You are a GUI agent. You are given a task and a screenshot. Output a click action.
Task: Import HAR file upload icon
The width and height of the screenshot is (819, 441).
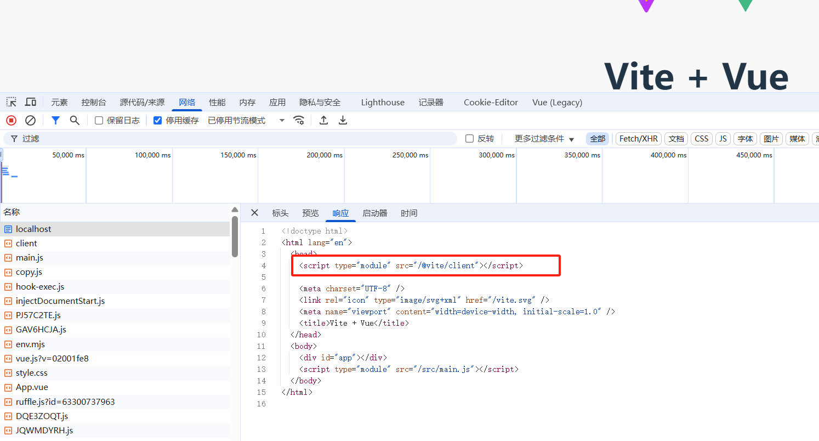coord(324,120)
